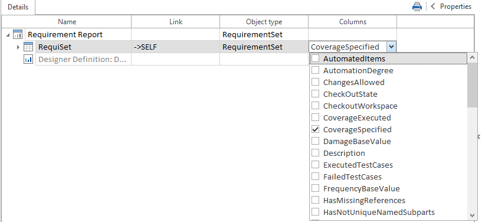This screenshot has width=482, height=222.
Task: Click the Requirement Report table icon
Action: (18, 34)
